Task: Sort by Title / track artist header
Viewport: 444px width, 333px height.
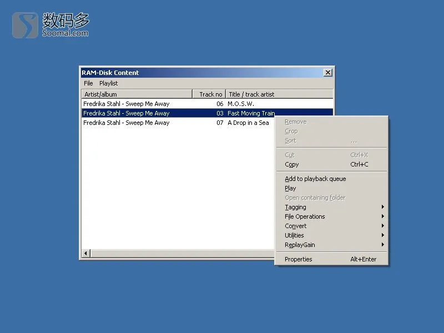Action: (x=279, y=94)
